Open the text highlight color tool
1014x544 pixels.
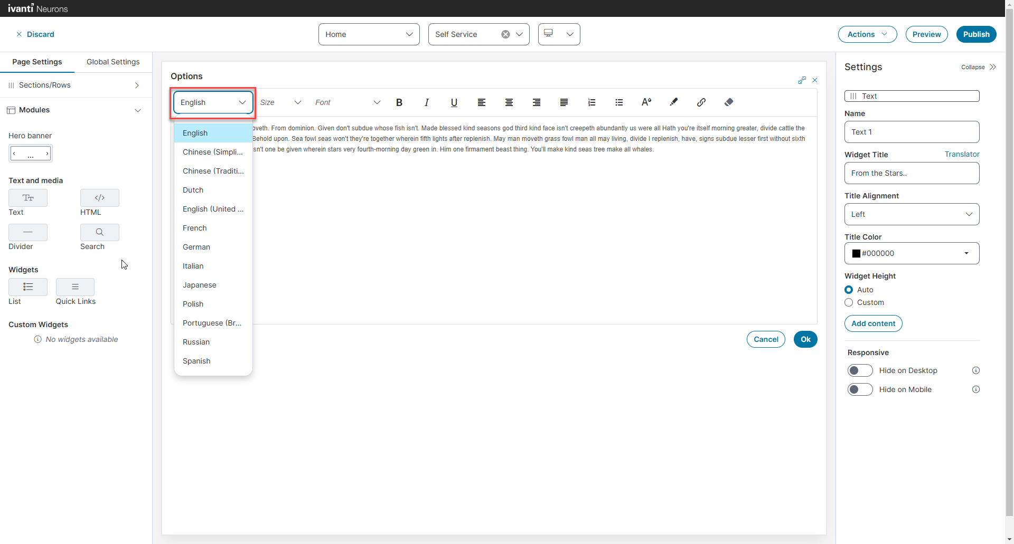coord(673,102)
